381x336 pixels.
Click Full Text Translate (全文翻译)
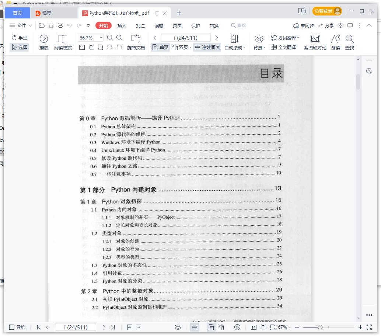coord(283,47)
